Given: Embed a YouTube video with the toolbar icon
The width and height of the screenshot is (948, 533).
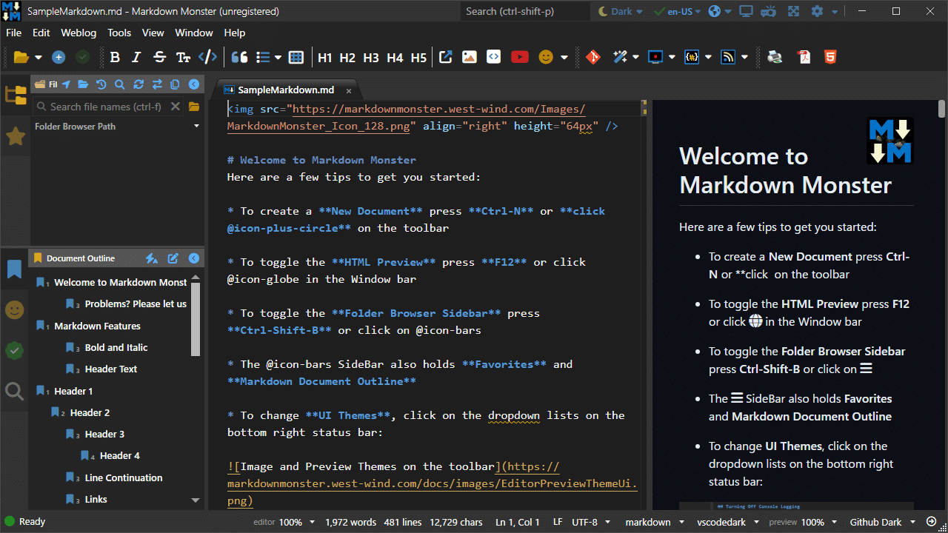Looking at the screenshot, I should point(519,57).
